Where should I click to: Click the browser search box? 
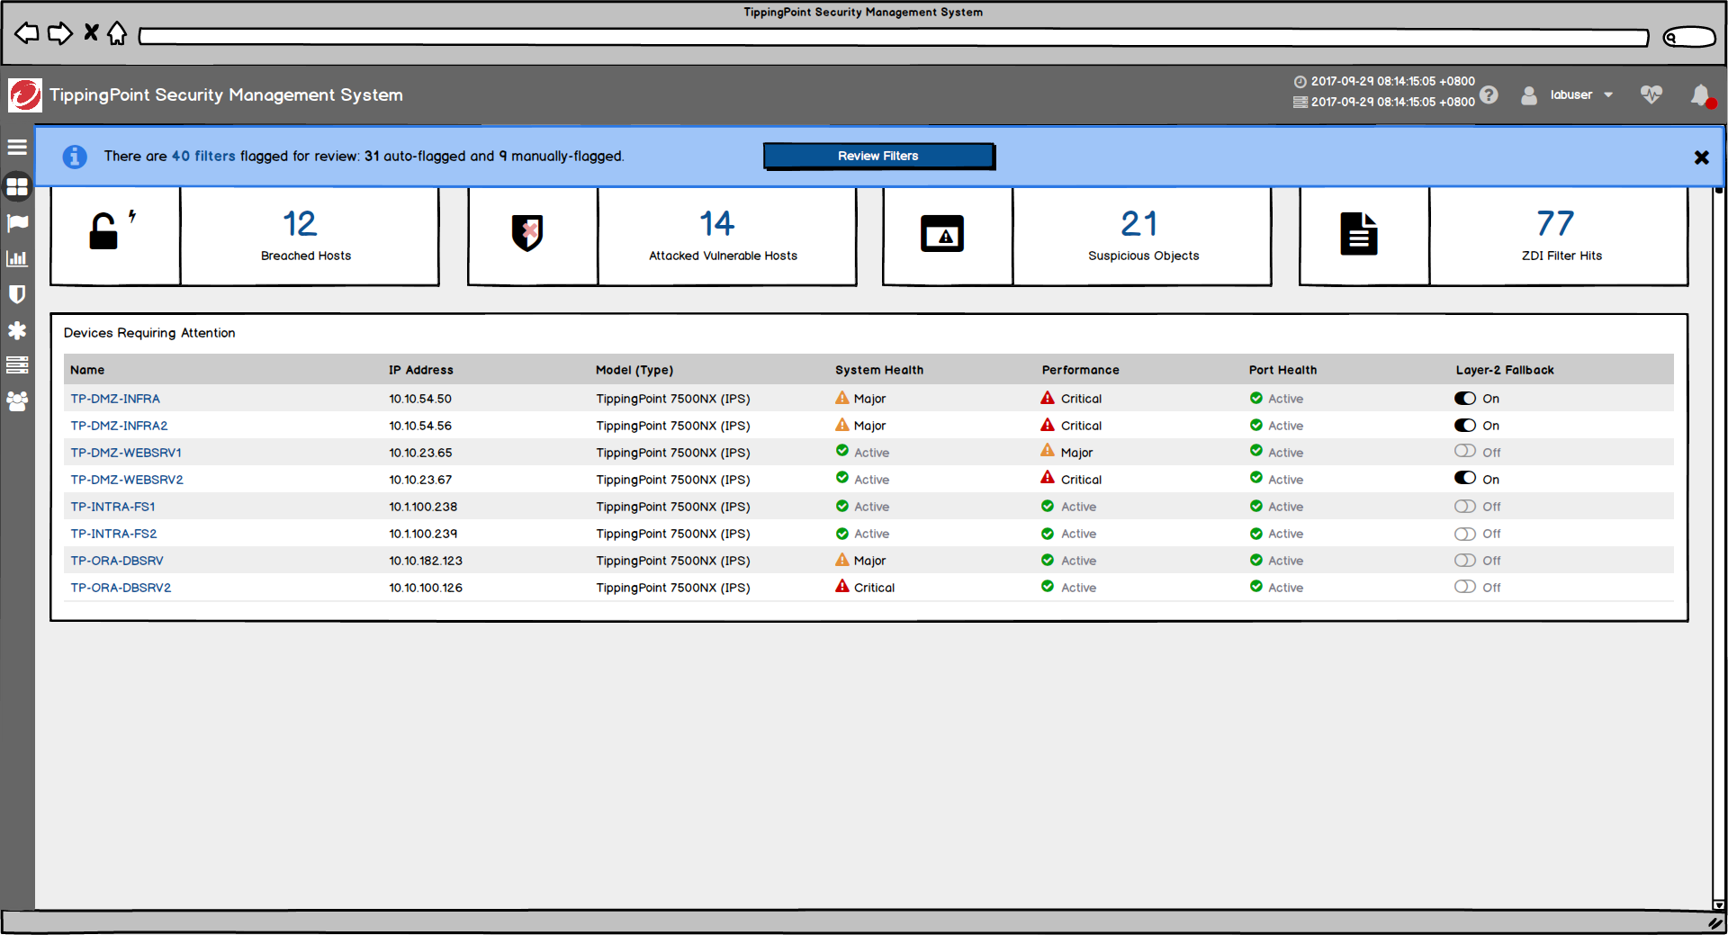1689,37
